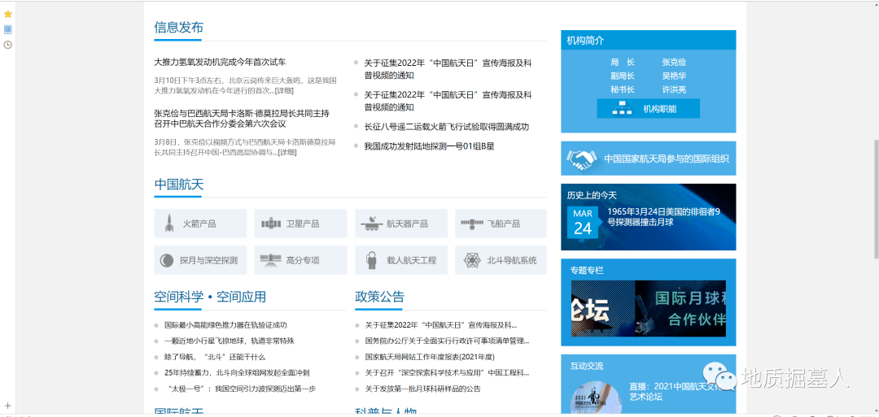Open 中国国家航天局参与的国际组织 link
Screen dimensions: 879x417
click(666, 159)
